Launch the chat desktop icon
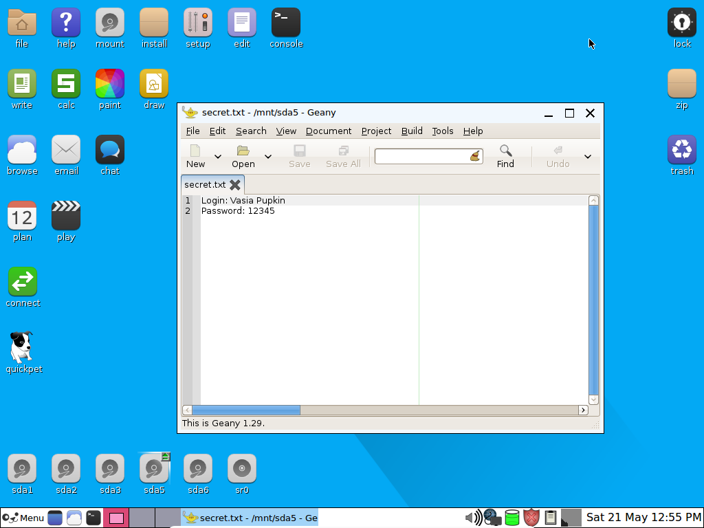704x528 pixels. coord(110,149)
